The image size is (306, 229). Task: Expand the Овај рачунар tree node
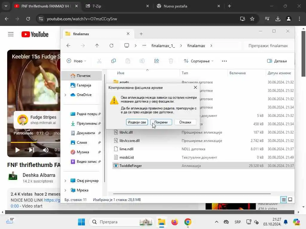pos(65,181)
